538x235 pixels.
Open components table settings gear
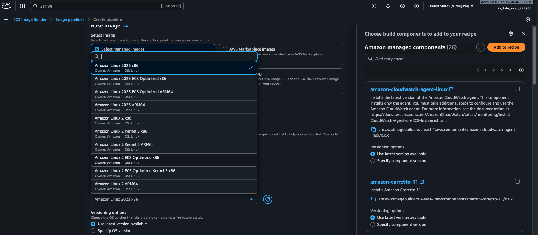click(521, 70)
